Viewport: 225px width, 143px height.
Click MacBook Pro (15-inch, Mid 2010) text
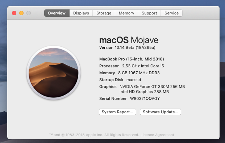click(132, 59)
